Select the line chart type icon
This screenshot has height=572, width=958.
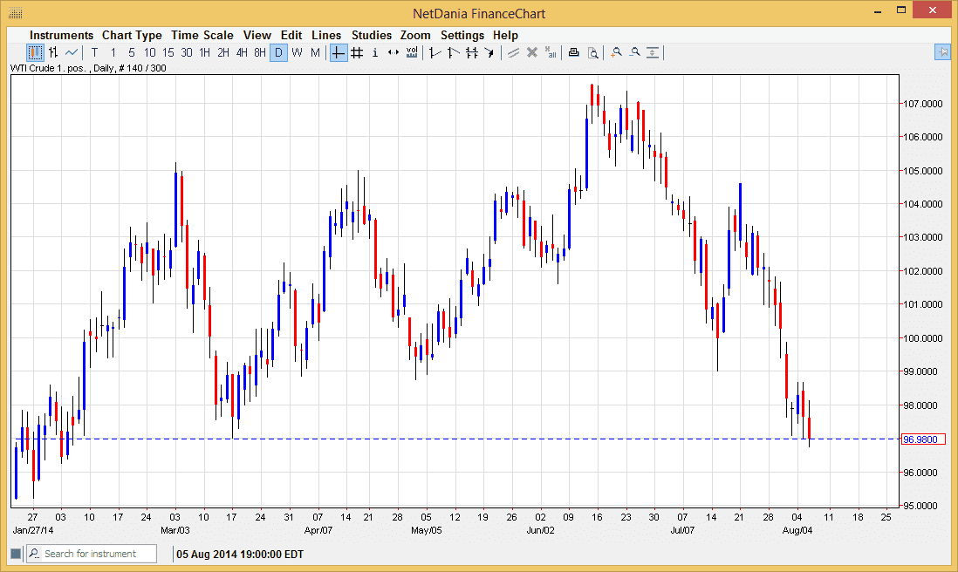[x=71, y=52]
